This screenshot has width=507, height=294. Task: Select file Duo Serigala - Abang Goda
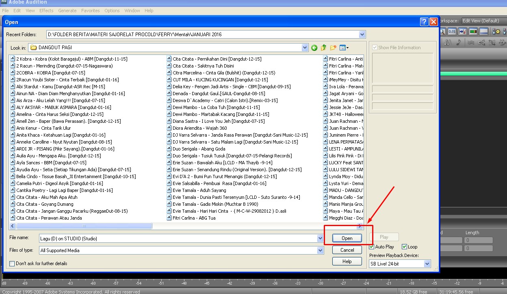196,149
